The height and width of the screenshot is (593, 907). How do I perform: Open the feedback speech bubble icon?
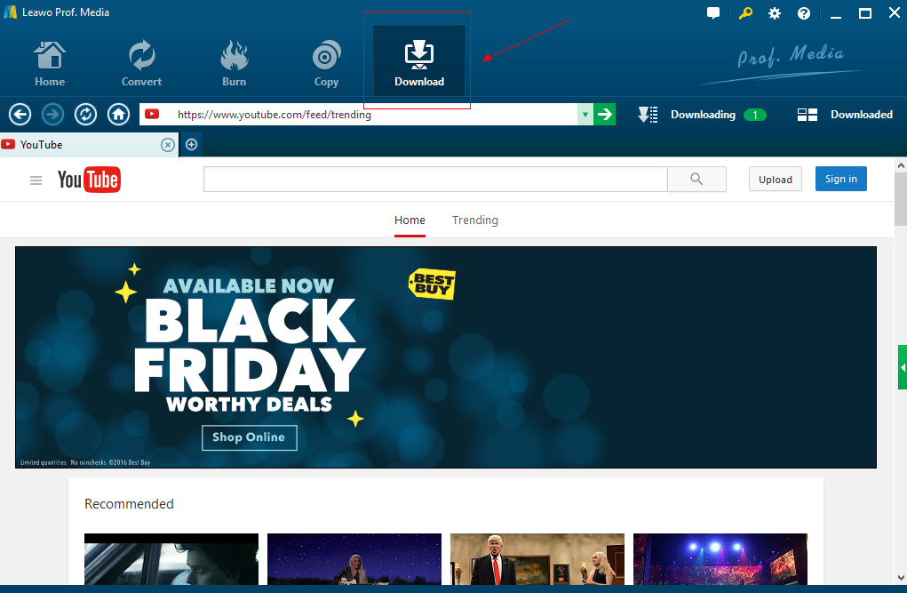(x=713, y=13)
